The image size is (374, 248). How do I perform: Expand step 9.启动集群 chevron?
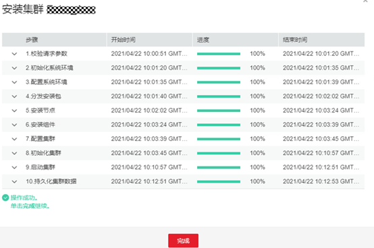[x=14, y=167]
